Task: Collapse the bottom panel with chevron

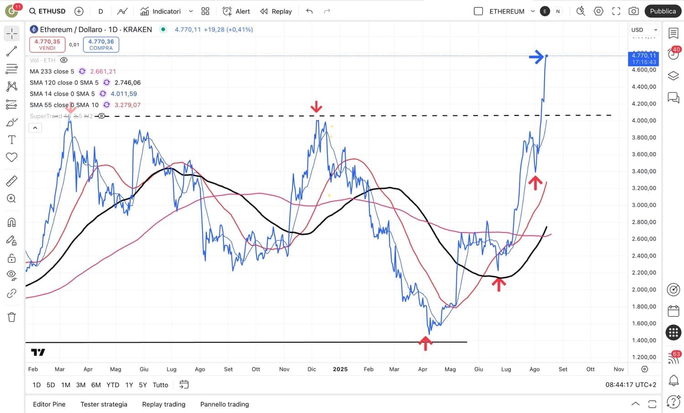Action: (635, 404)
